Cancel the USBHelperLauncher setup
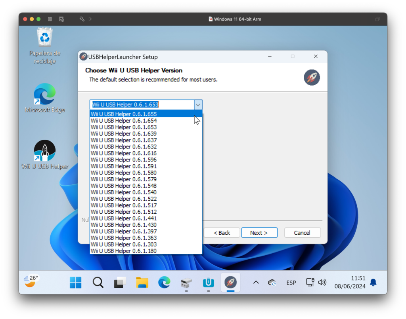406x319 pixels. click(x=302, y=233)
